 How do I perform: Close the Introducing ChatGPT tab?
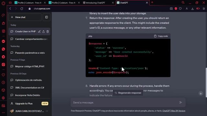click(x=113, y=3)
